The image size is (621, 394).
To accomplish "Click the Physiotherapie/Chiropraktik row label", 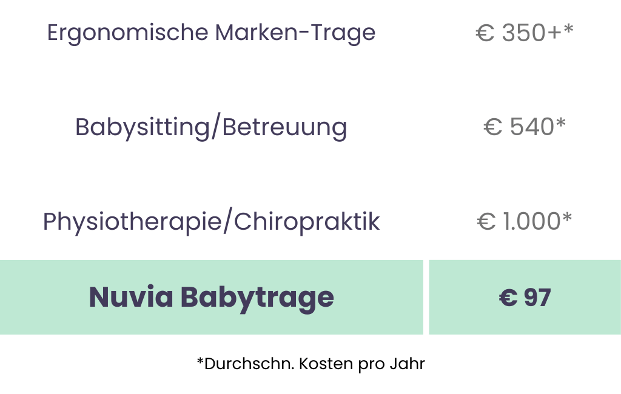I will tap(211, 222).
